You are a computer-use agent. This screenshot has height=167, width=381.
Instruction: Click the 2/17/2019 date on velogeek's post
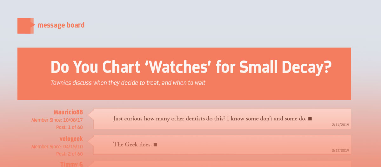click(x=341, y=151)
